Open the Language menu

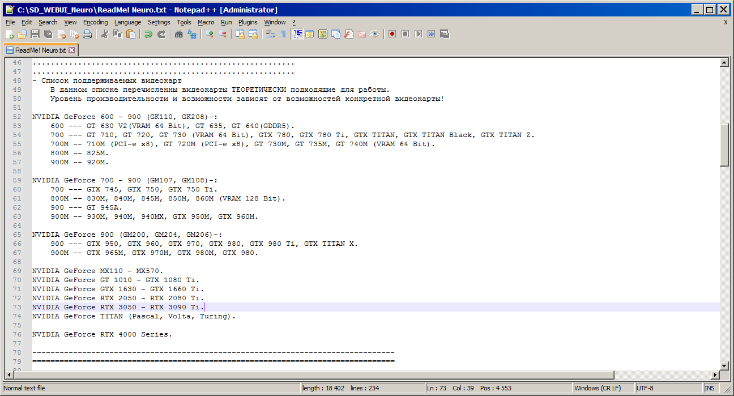pyautogui.click(x=127, y=22)
